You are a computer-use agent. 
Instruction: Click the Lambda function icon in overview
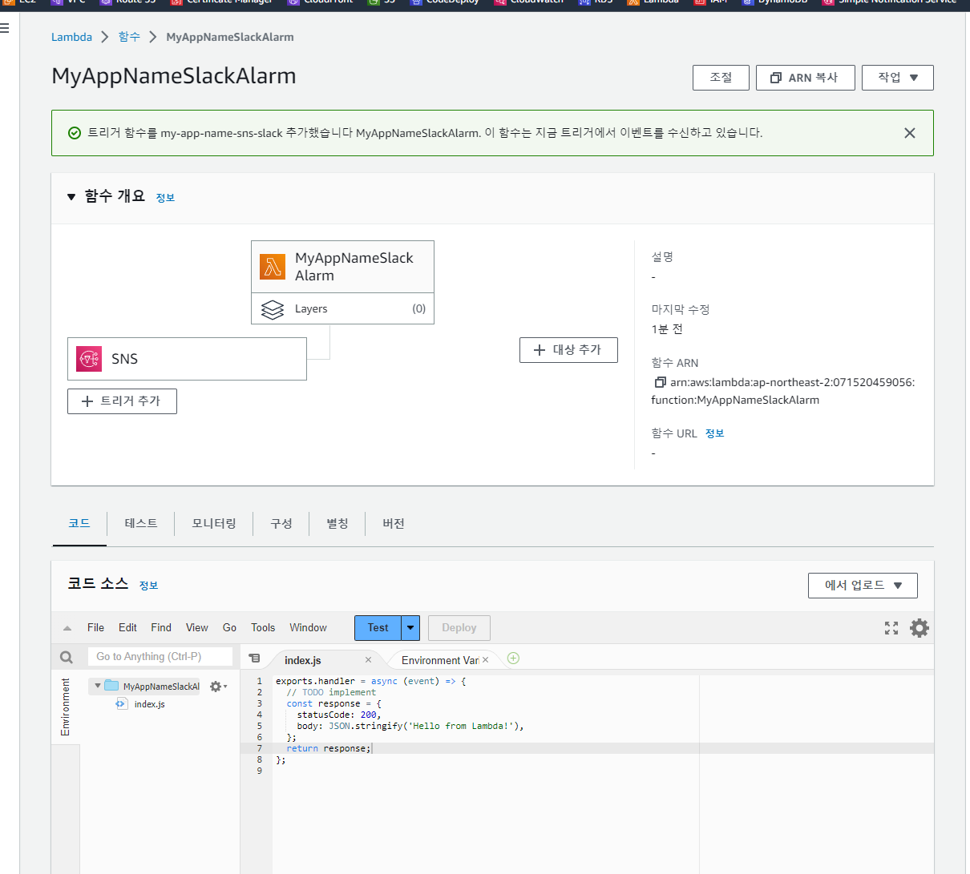[x=273, y=267]
